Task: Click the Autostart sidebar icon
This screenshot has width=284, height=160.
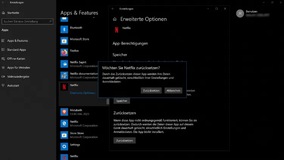Action: [3, 85]
